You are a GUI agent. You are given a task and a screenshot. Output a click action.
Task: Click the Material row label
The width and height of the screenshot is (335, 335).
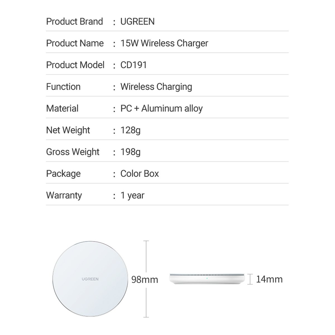click(x=62, y=109)
